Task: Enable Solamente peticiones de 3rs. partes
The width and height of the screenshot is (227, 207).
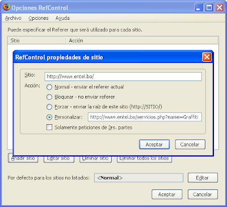Action: coord(49,127)
